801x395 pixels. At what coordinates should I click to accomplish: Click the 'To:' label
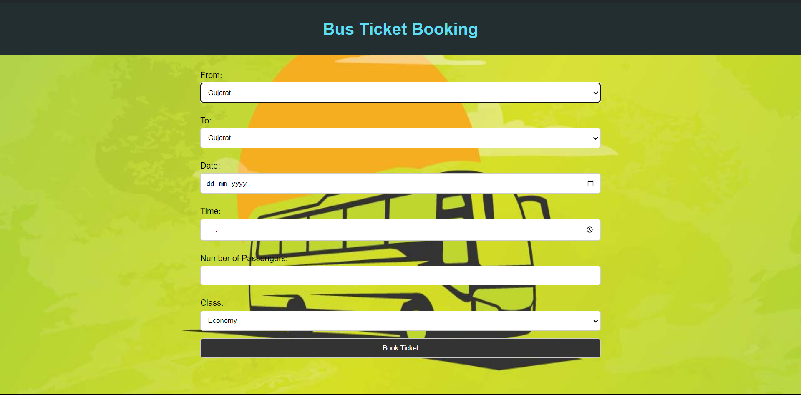[x=206, y=121]
